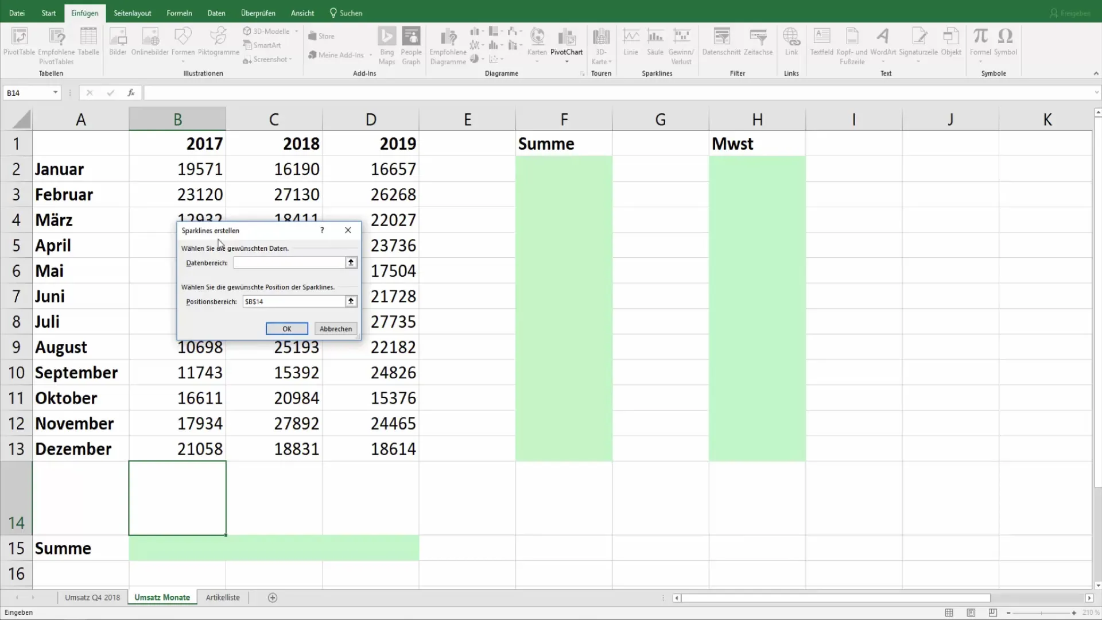The height and width of the screenshot is (620, 1102).
Task: Expand the Meine Add-Ins dropdown
Action: coord(371,55)
